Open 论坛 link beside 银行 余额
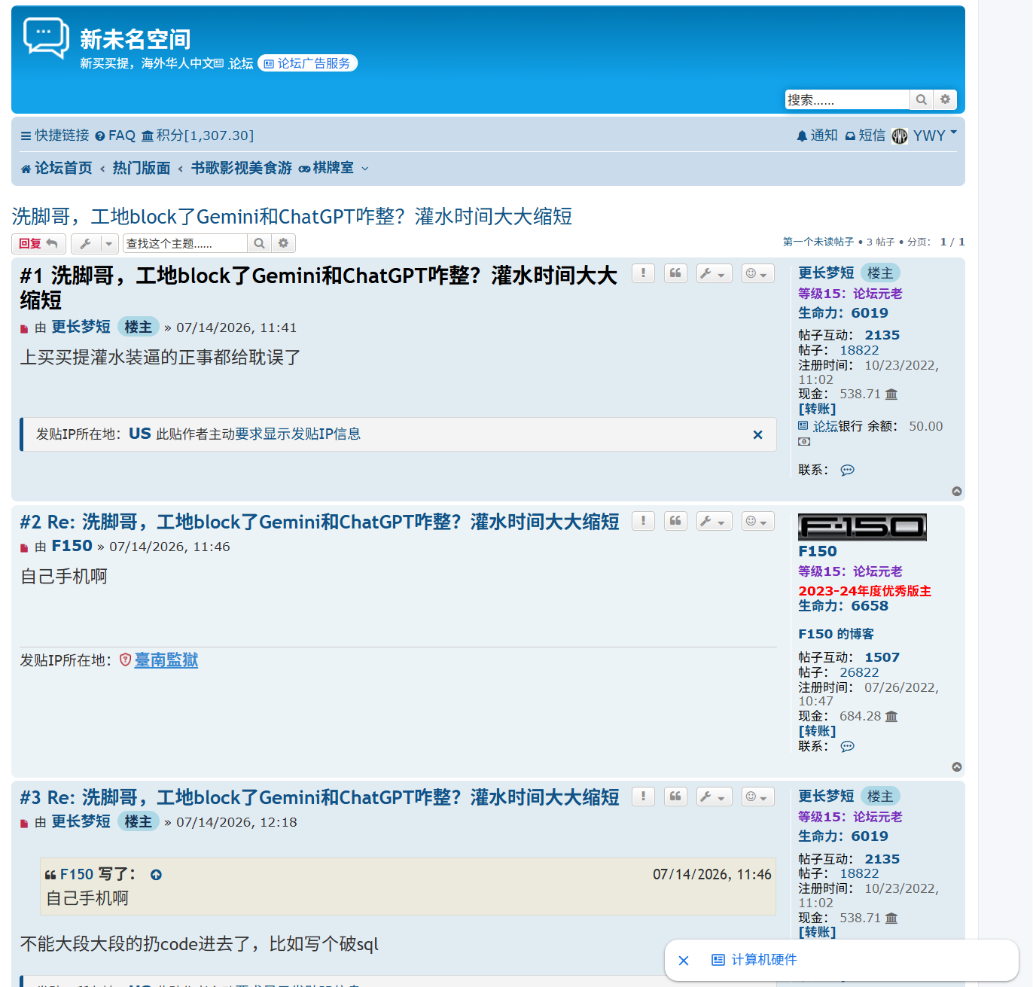The width and height of the screenshot is (1033, 987). [825, 426]
